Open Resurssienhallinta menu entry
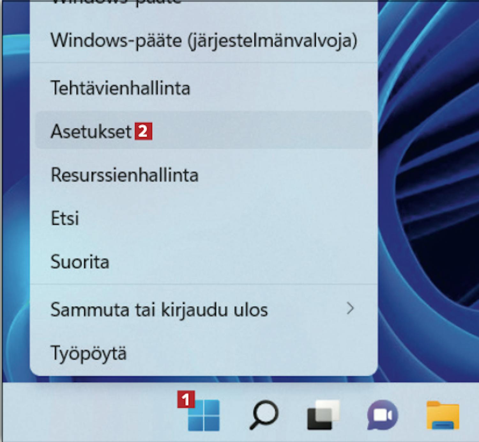The width and height of the screenshot is (479, 442). pos(204,175)
